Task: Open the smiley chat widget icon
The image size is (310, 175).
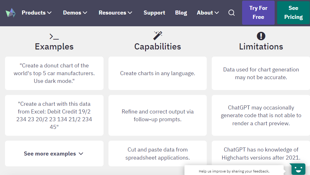Action: pos(298,169)
